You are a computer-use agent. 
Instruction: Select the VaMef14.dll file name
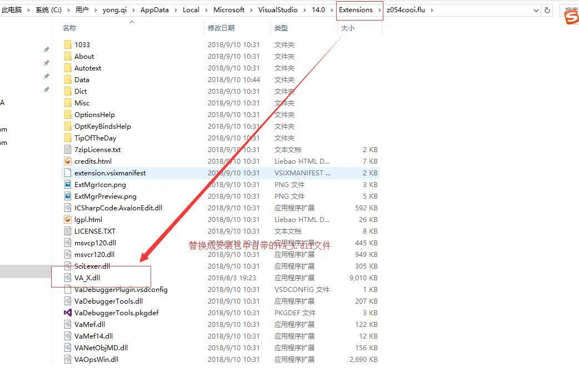pyautogui.click(x=94, y=336)
